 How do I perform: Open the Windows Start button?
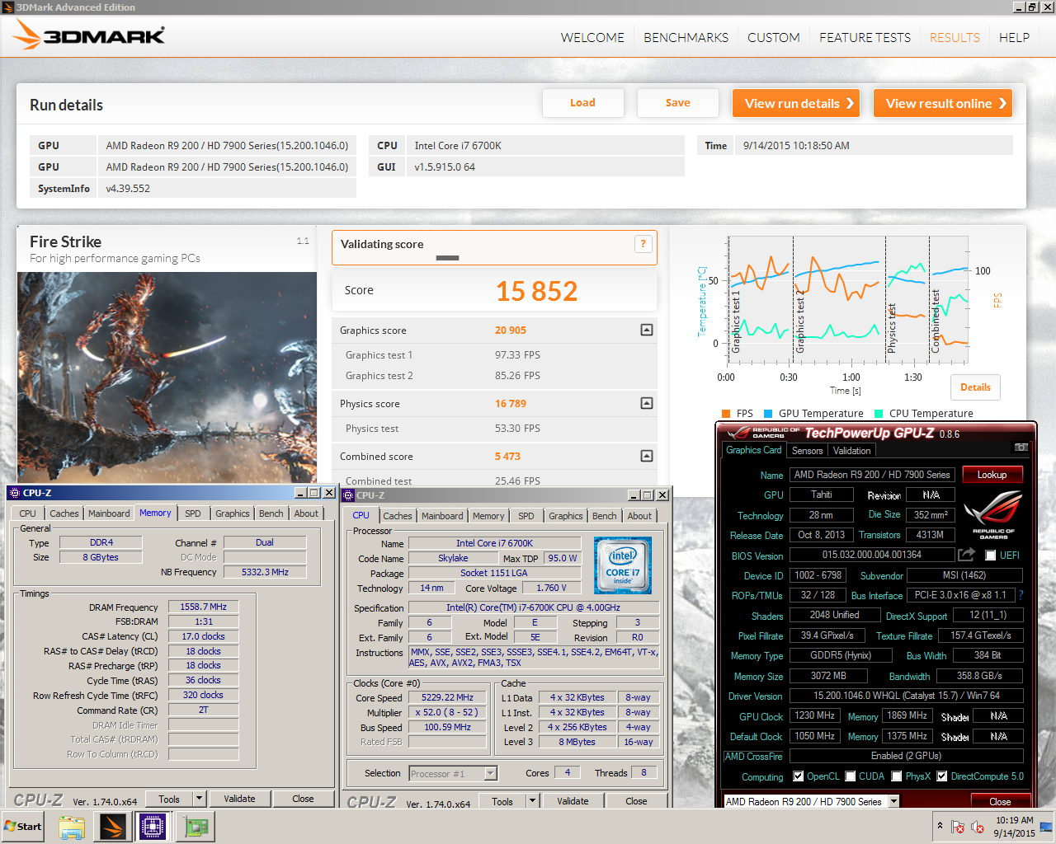pyautogui.click(x=23, y=826)
